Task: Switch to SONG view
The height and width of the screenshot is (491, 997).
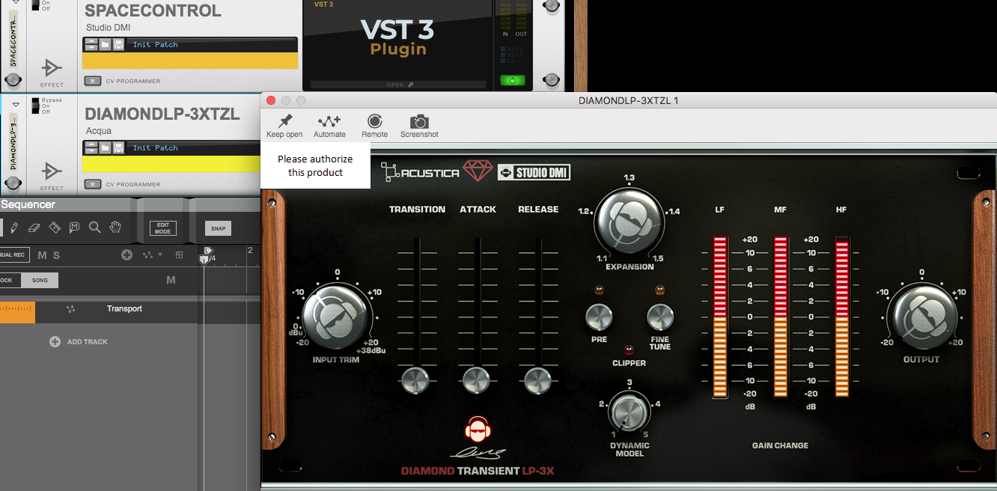Action: (40, 280)
